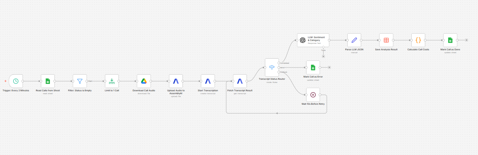Click the Upload Audio to AssemblyAI label
The image size is (478, 155).
[176, 92]
